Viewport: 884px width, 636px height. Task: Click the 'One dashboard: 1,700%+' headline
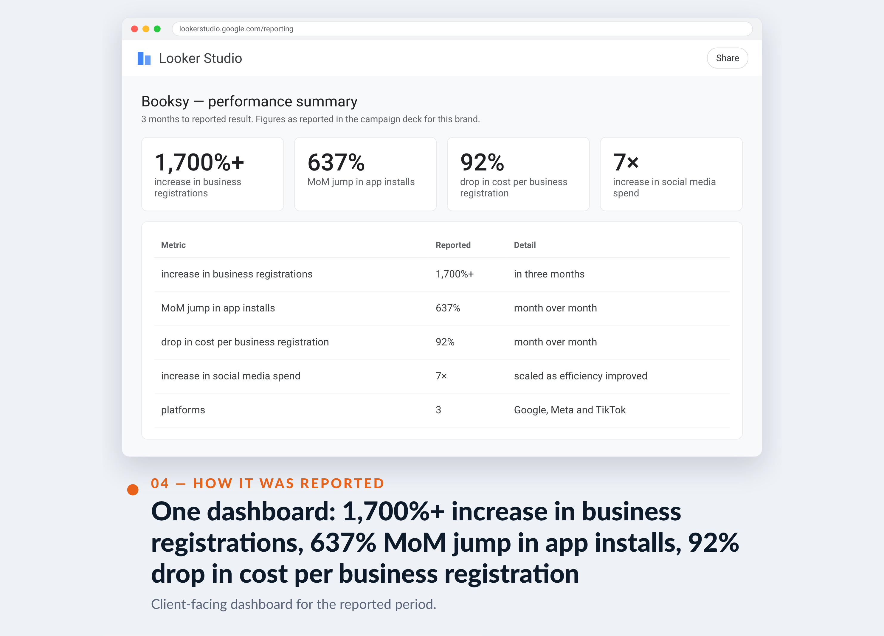click(x=445, y=542)
